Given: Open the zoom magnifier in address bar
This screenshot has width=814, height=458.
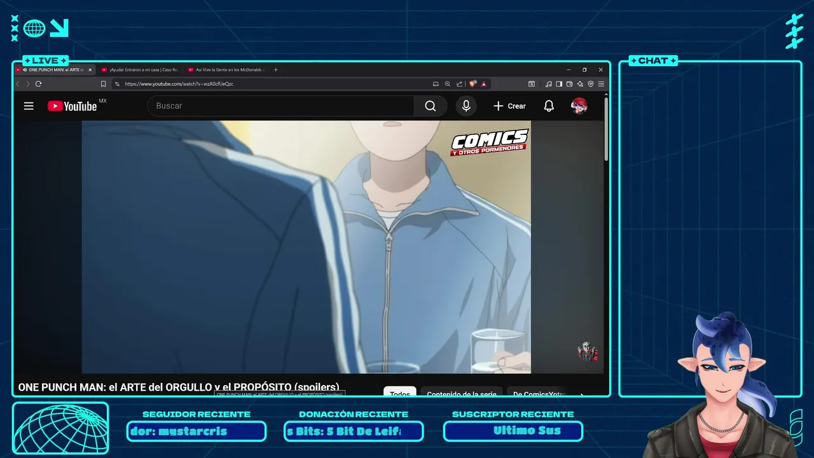Looking at the screenshot, I should pyautogui.click(x=447, y=84).
